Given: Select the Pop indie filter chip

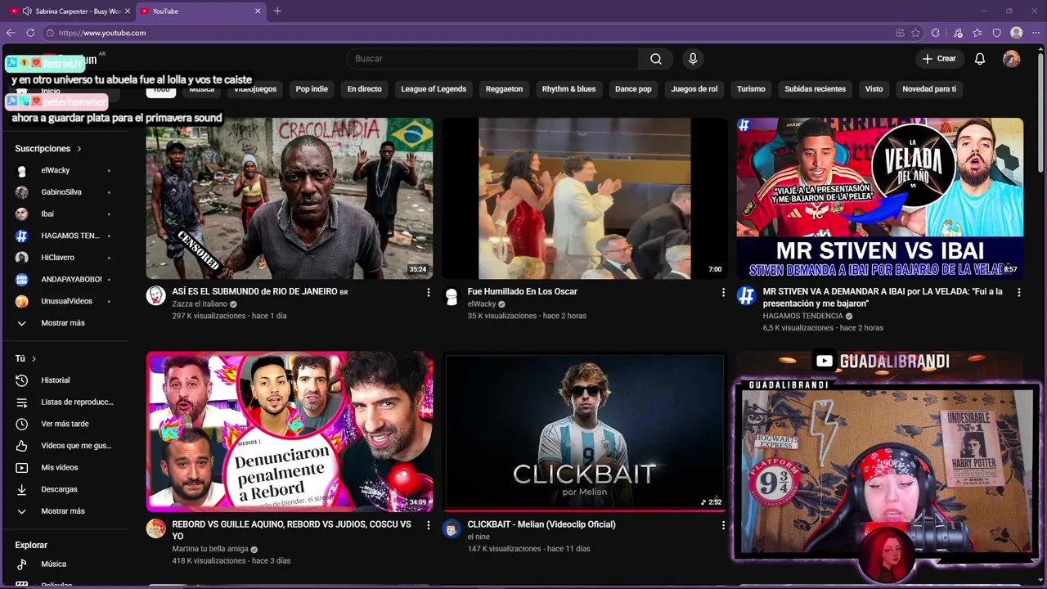Looking at the screenshot, I should point(312,89).
